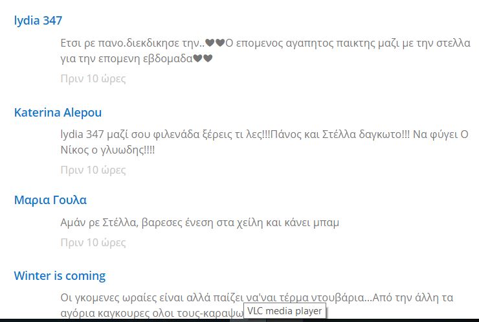Click the text 'Νίκος ο γλυωδης!!!!'

coord(107,150)
